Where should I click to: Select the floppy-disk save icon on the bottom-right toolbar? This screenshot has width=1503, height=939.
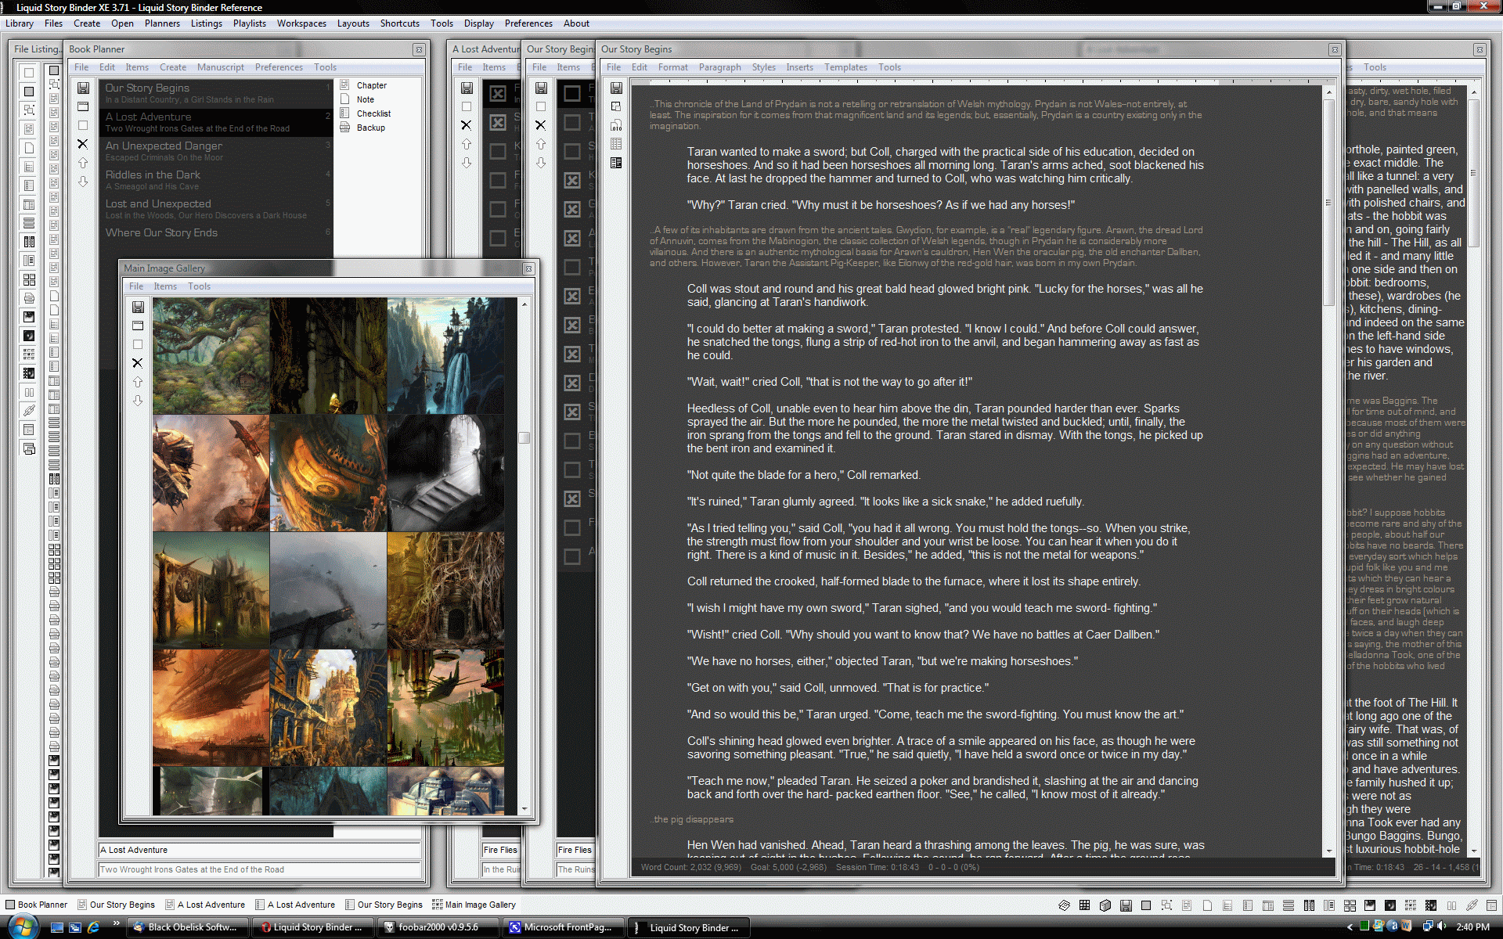pos(1127,905)
